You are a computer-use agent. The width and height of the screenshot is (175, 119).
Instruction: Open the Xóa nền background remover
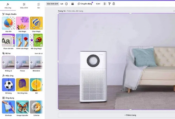click(8, 23)
